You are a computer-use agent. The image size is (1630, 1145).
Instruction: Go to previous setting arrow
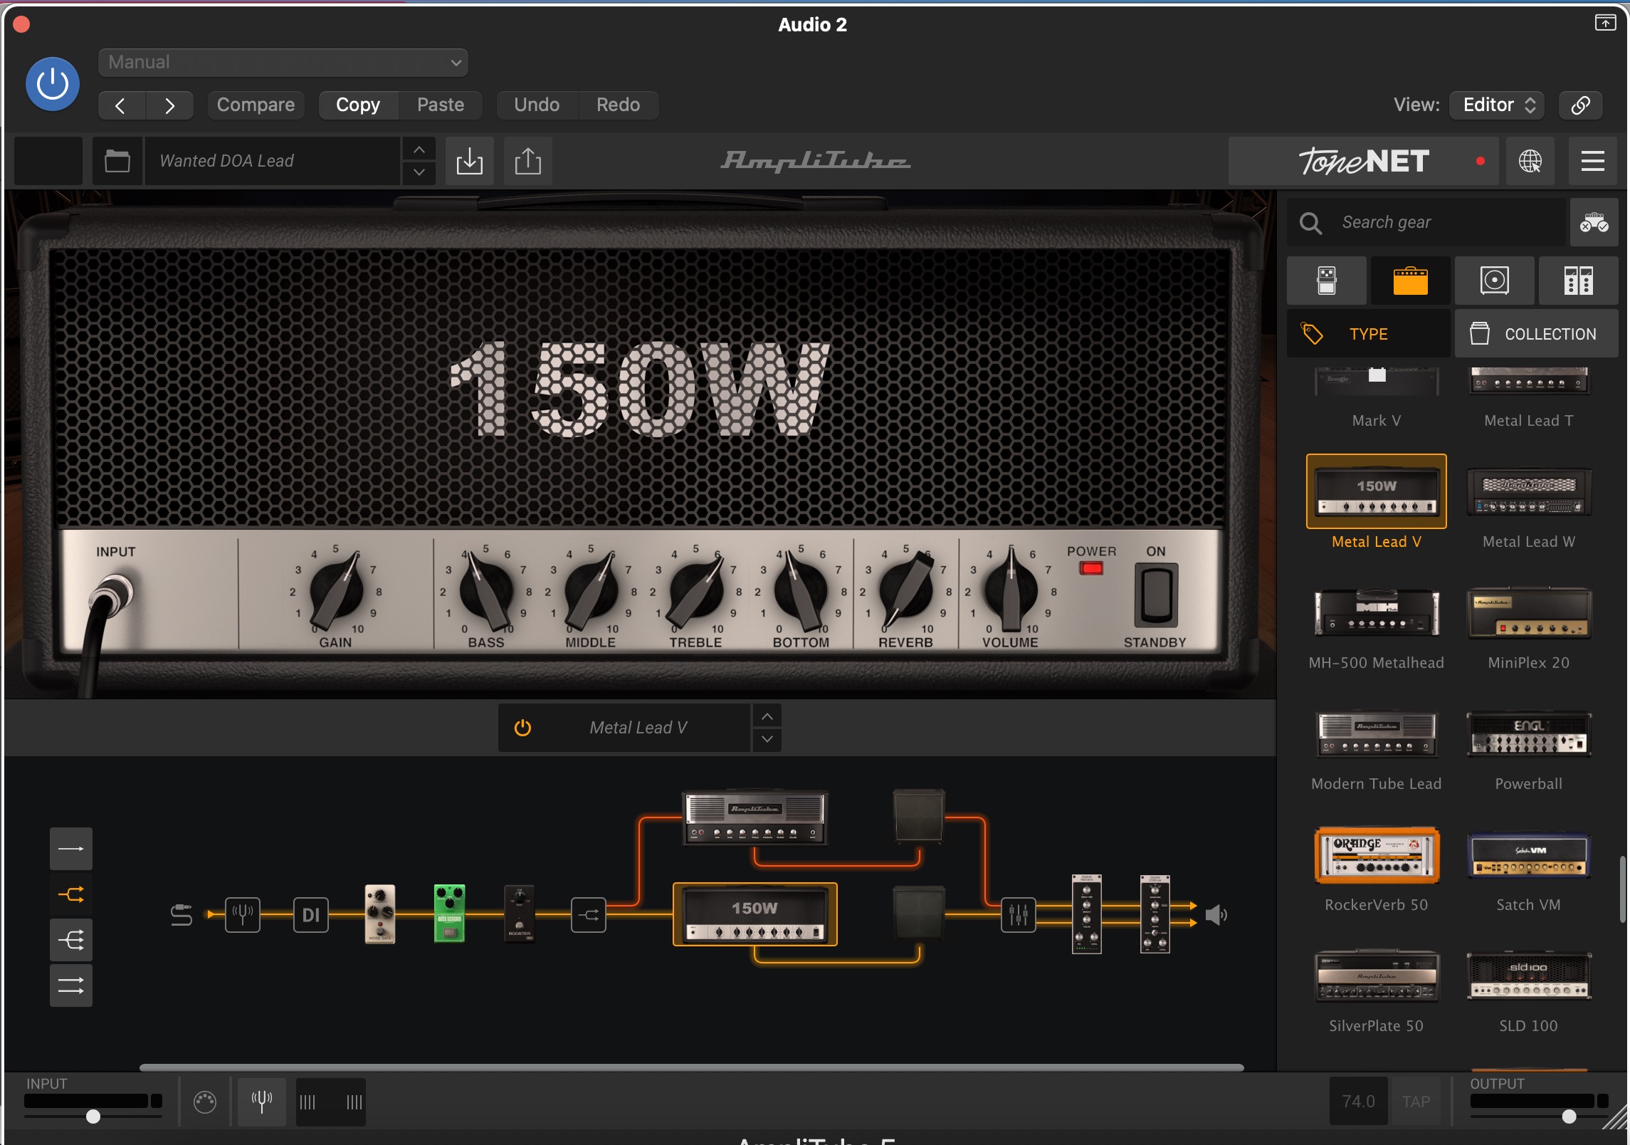coord(121,105)
